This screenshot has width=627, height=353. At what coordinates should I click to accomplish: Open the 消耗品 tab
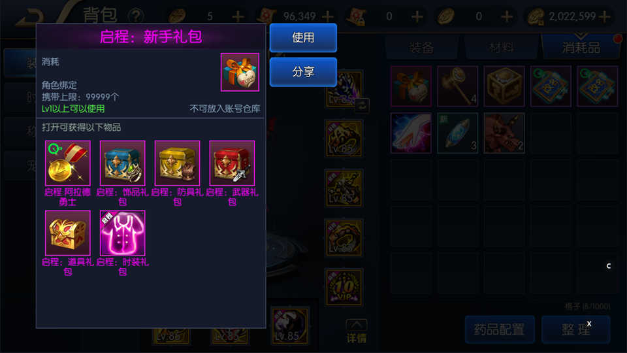click(x=581, y=48)
